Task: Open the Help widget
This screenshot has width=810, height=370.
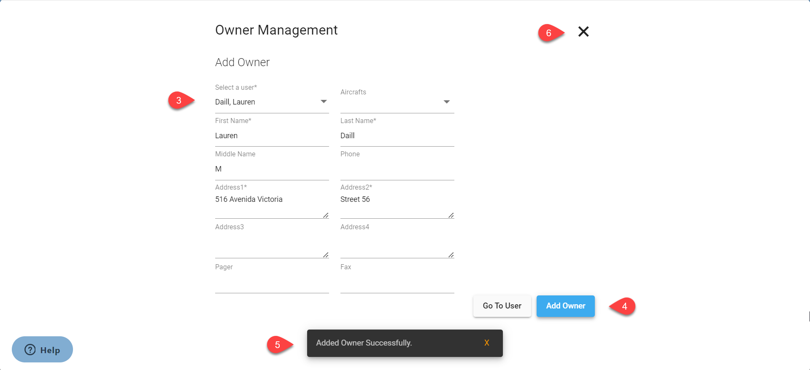Action: (x=42, y=349)
